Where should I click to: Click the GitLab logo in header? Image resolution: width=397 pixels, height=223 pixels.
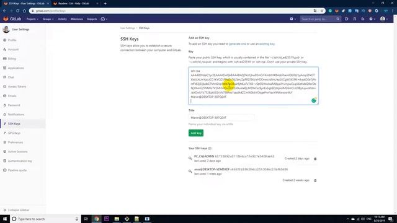(x=12, y=19)
